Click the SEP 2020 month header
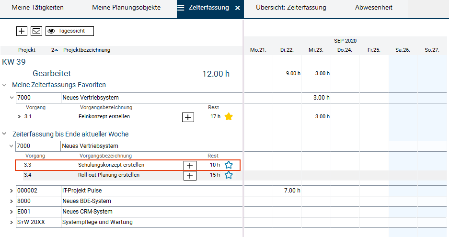 coord(345,41)
